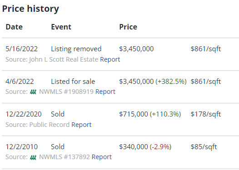Report the NWMLS #1908919 listed for sale entry
The width and height of the screenshot is (239, 170).
click(105, 92)
